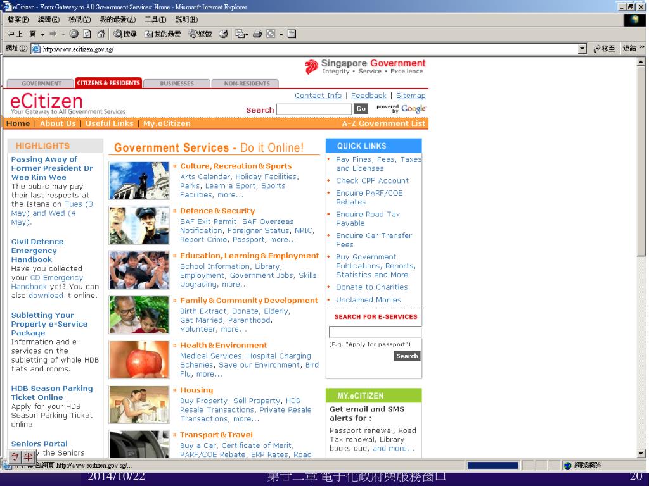Click the Health & Environment apple thumbnail

click(139, 359)
